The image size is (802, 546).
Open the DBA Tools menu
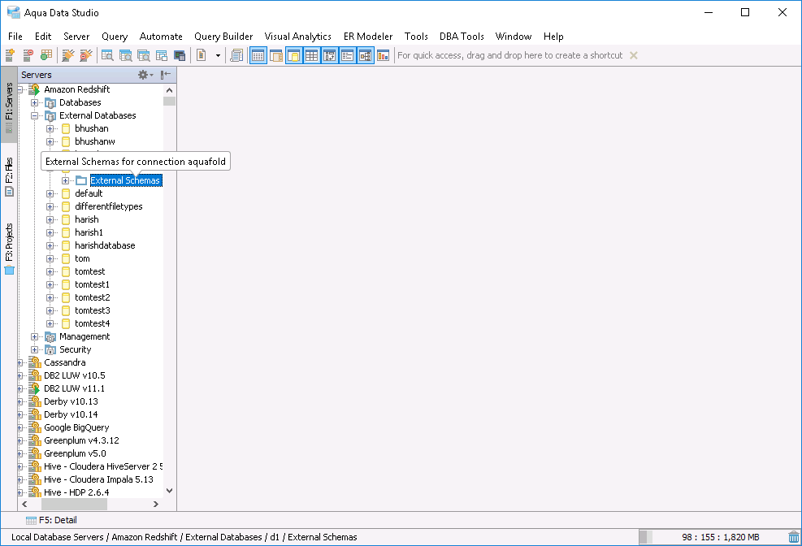click(x=462, y=37)
